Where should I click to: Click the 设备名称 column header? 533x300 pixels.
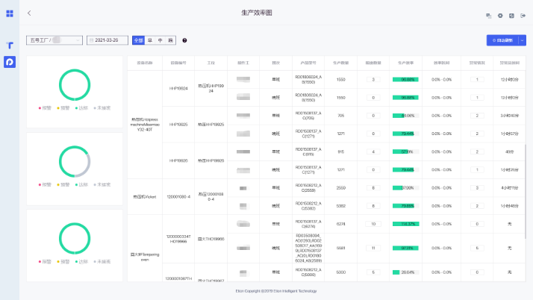(x=145, y=63)
